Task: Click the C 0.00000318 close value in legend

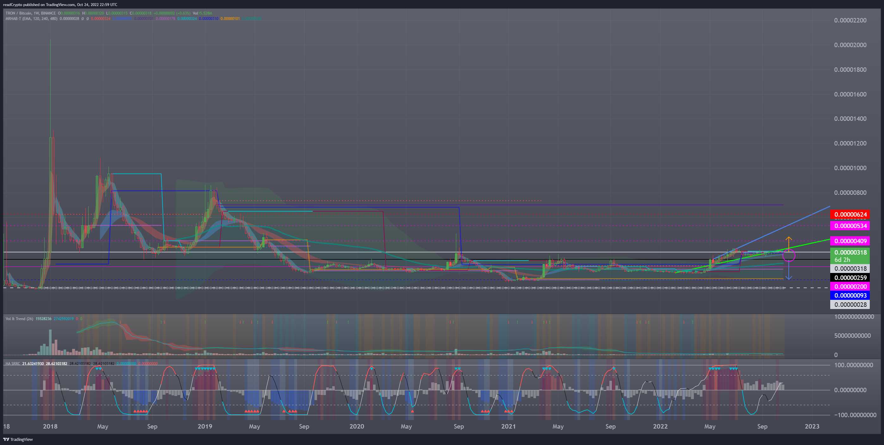Action: (x=140, y=13)
